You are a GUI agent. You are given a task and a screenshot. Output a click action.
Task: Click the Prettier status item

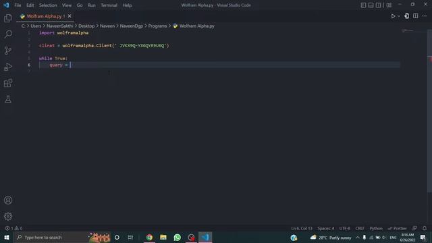[x=398, y=228]
